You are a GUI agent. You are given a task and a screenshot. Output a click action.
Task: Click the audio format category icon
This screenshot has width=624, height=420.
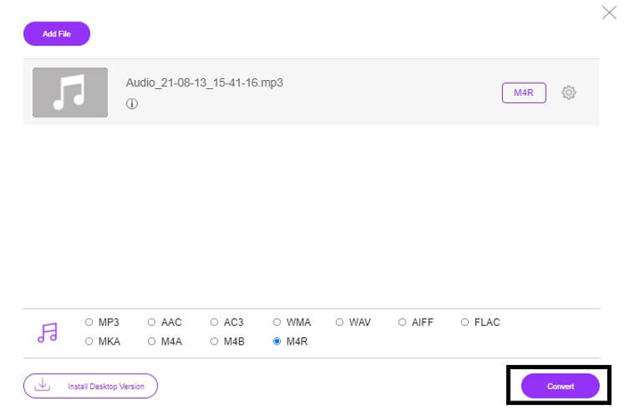pos(47,333)
